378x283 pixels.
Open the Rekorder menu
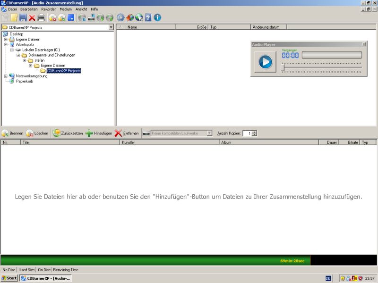click(x=48, y=9)
